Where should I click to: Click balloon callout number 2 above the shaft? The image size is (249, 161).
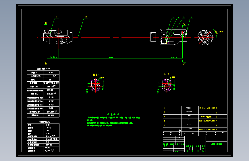point(86,17)
